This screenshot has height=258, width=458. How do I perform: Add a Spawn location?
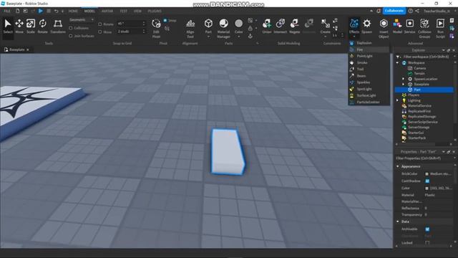[367, 27]
